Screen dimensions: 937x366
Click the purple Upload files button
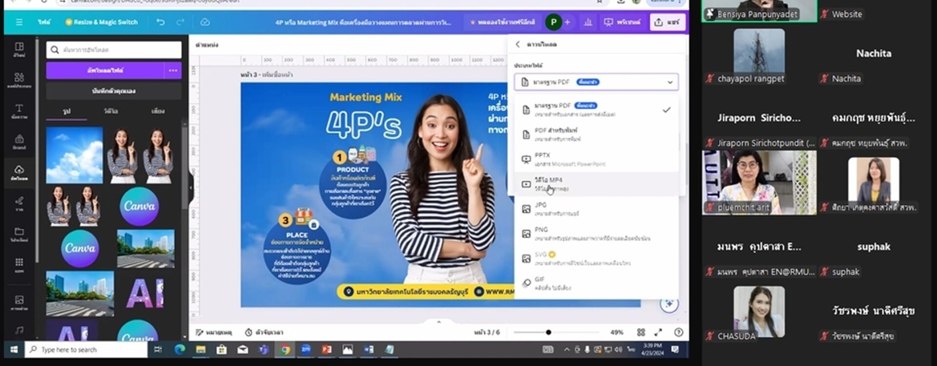coord(105,70)
